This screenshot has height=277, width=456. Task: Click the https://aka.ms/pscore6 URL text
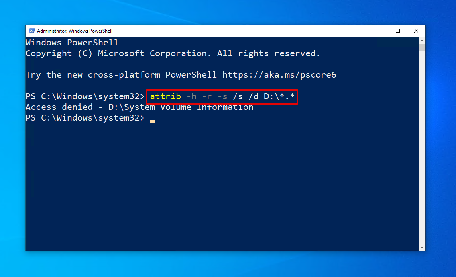279,75
